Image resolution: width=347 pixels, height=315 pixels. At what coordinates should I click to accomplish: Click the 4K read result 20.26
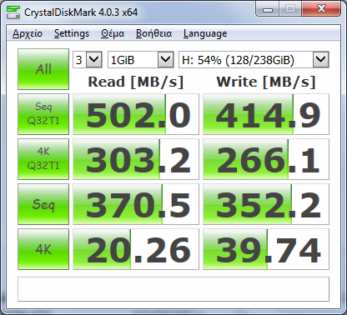[x=136, y=249]
